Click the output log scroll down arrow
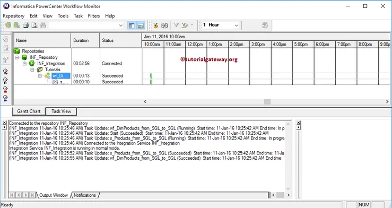Screen dimensions: 392x208 click(x=288, y=188)
